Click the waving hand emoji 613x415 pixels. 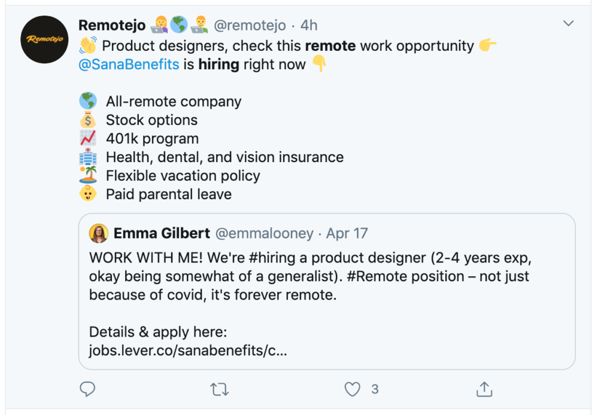tap(87, 46)
